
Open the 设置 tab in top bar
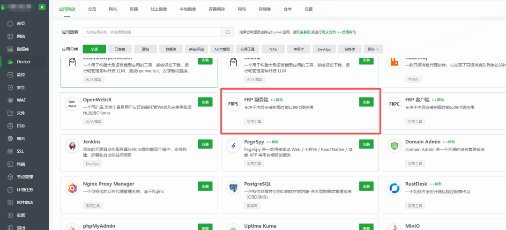(308, 9)
